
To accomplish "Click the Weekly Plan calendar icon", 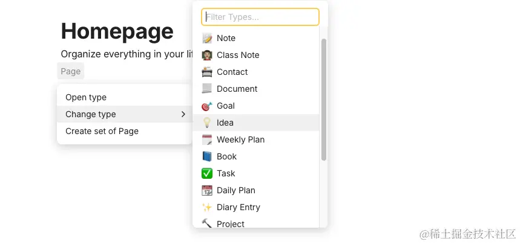I will pyautogui.click(x=207, y=140).
